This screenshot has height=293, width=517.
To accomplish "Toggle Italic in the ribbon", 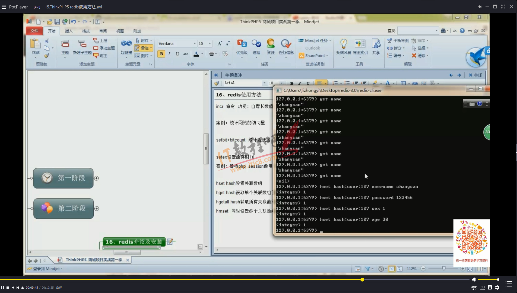I will coord(169,54).
